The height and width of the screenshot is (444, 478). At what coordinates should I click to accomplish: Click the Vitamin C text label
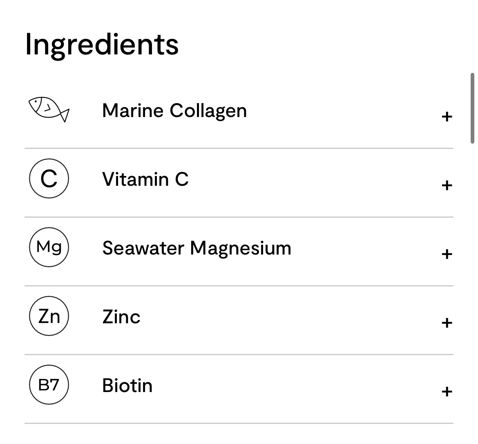point(145,179)
